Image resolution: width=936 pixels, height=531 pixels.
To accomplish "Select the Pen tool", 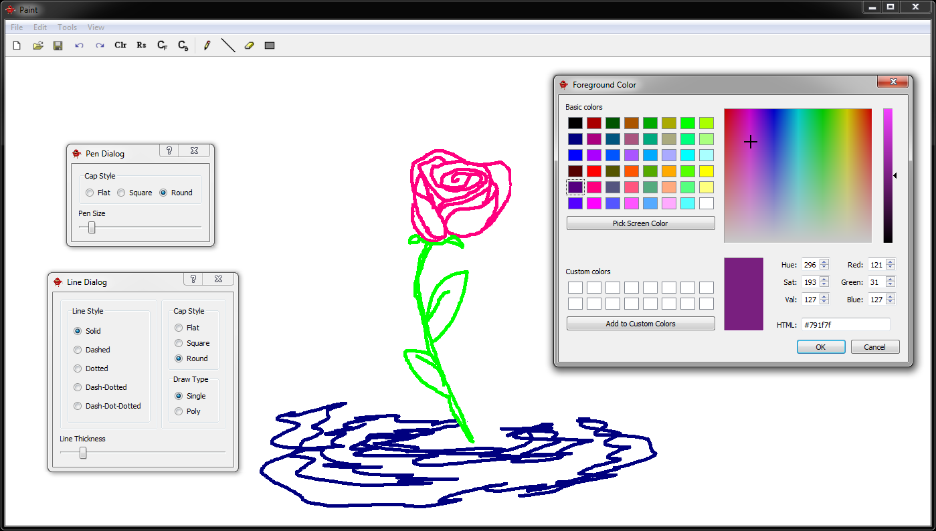I will pos(207,45).
